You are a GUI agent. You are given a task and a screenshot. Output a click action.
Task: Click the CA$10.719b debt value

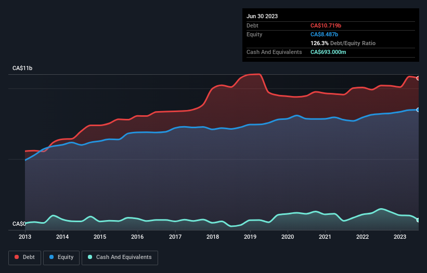coord(326,25)
